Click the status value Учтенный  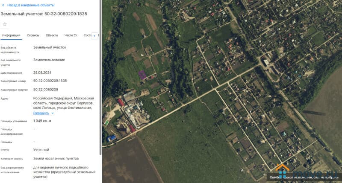pyautogui.click(x=41, y=150)
